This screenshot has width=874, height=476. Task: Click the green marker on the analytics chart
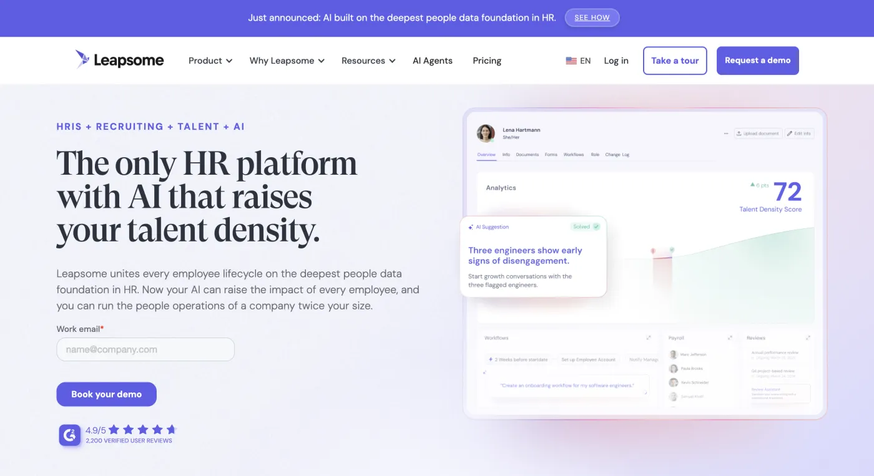tap(672, 250)
